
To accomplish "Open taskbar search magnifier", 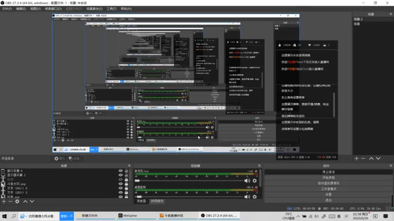I will pyautogui.click(x=14, y=216).
